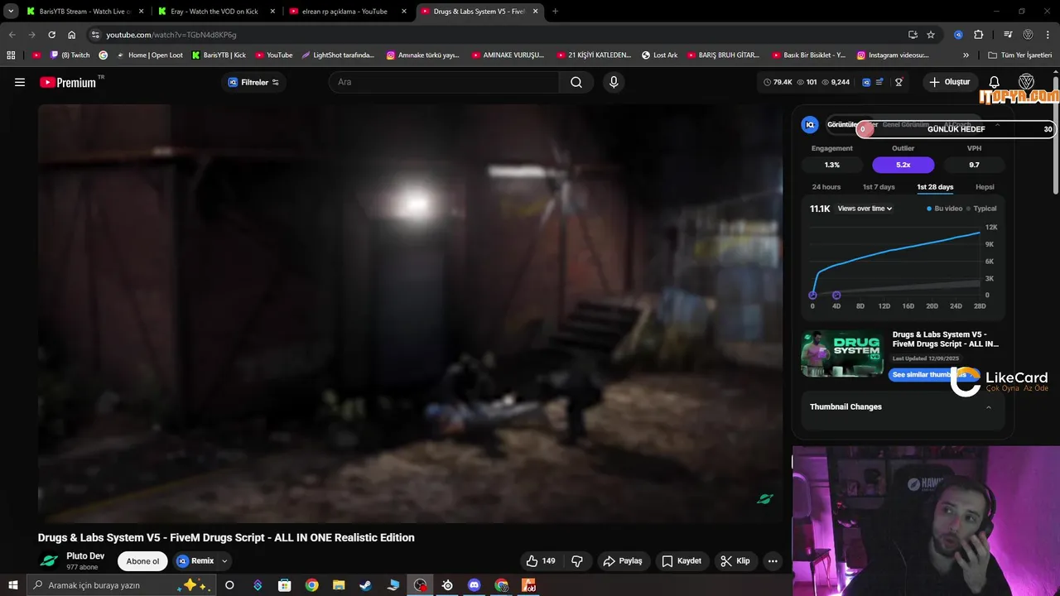Open Filtreler filter options
1060x596 pixels.
pos(253,82)
